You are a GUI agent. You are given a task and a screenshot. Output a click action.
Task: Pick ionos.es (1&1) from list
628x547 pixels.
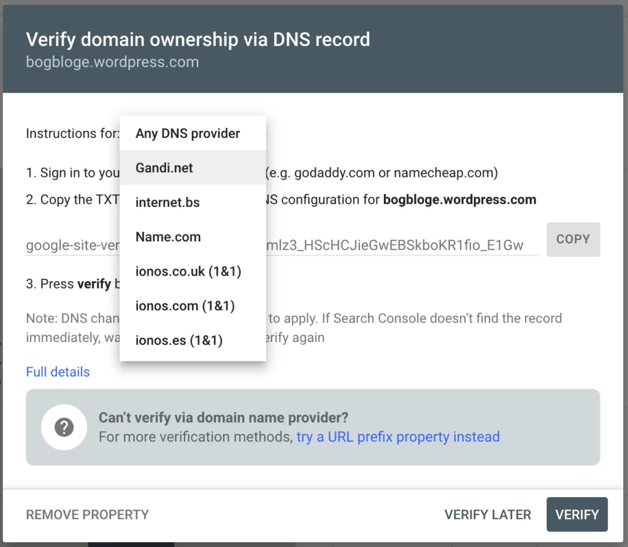(193, 340)
